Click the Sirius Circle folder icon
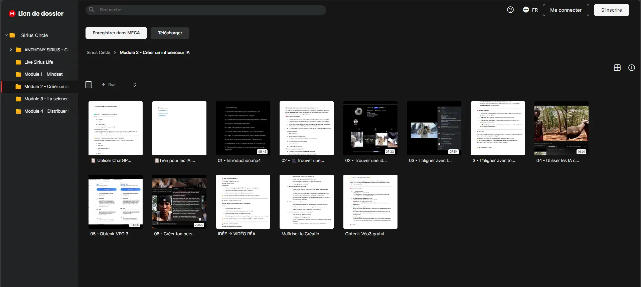The height and width of the screenshot is (287, 641). (x=12, y=35)
